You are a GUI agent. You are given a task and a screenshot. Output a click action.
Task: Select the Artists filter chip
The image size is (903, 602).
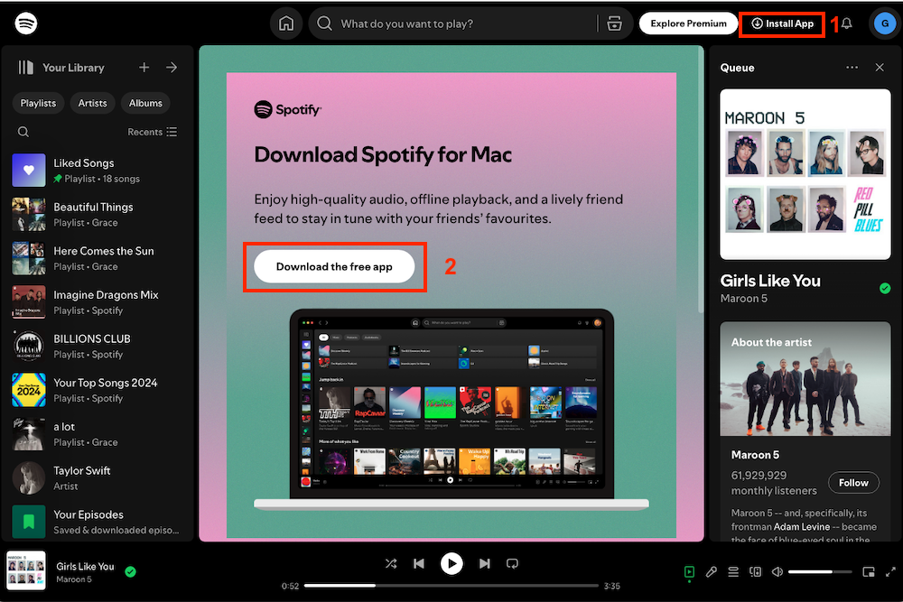[x=92, y=103]
